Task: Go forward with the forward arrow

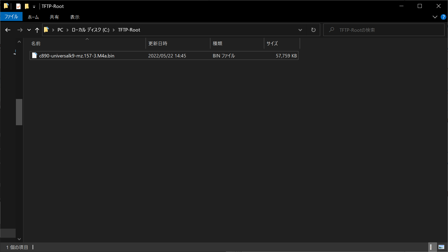Action: click(x=20, y=30)
